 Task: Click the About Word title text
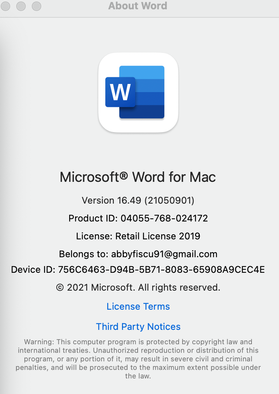pyautogui.click(x=138, y=6)
